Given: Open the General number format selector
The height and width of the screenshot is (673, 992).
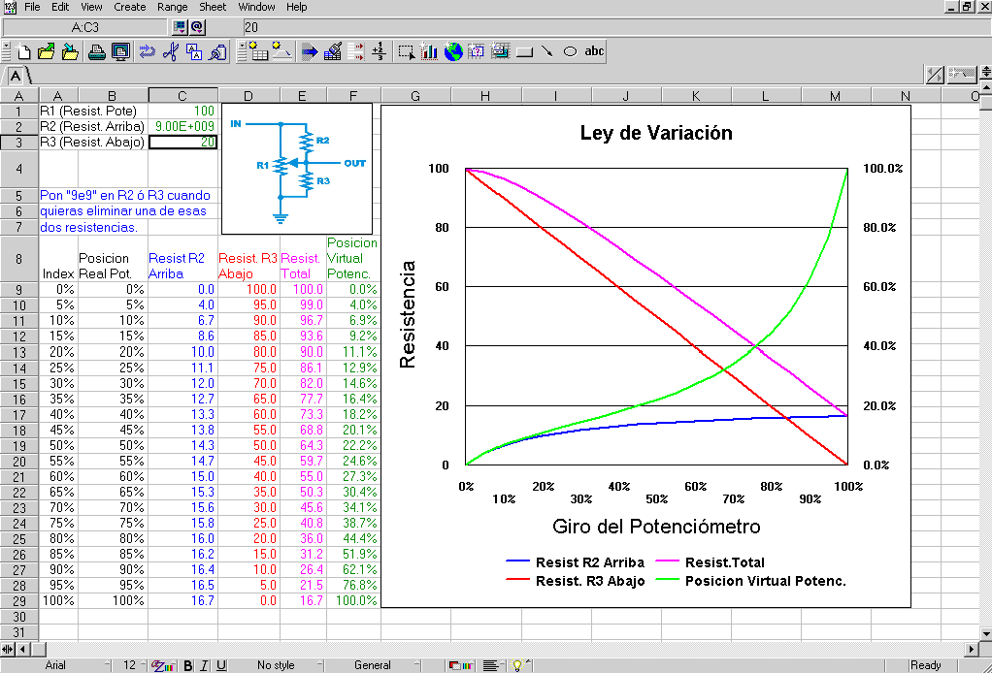Looking at the screenshot, I should pyautogui.click(x=373, y=665).
